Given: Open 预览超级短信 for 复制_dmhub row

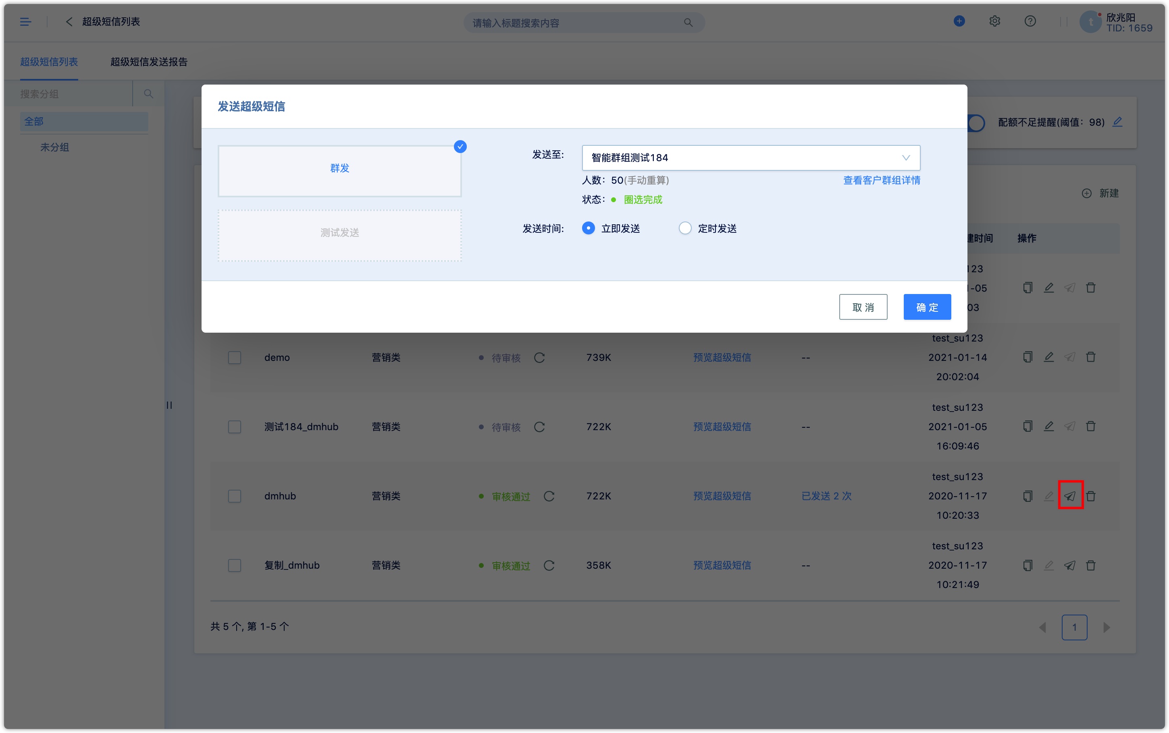Looking at the screenshot, I should 722,566.
